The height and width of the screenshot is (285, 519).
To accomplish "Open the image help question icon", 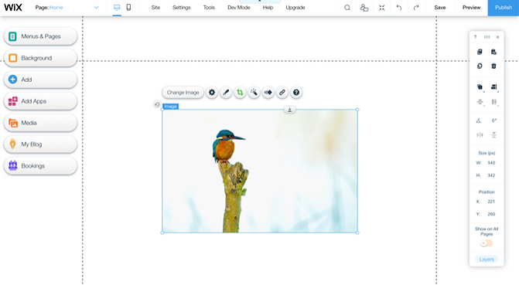I will tap(296, 93).
